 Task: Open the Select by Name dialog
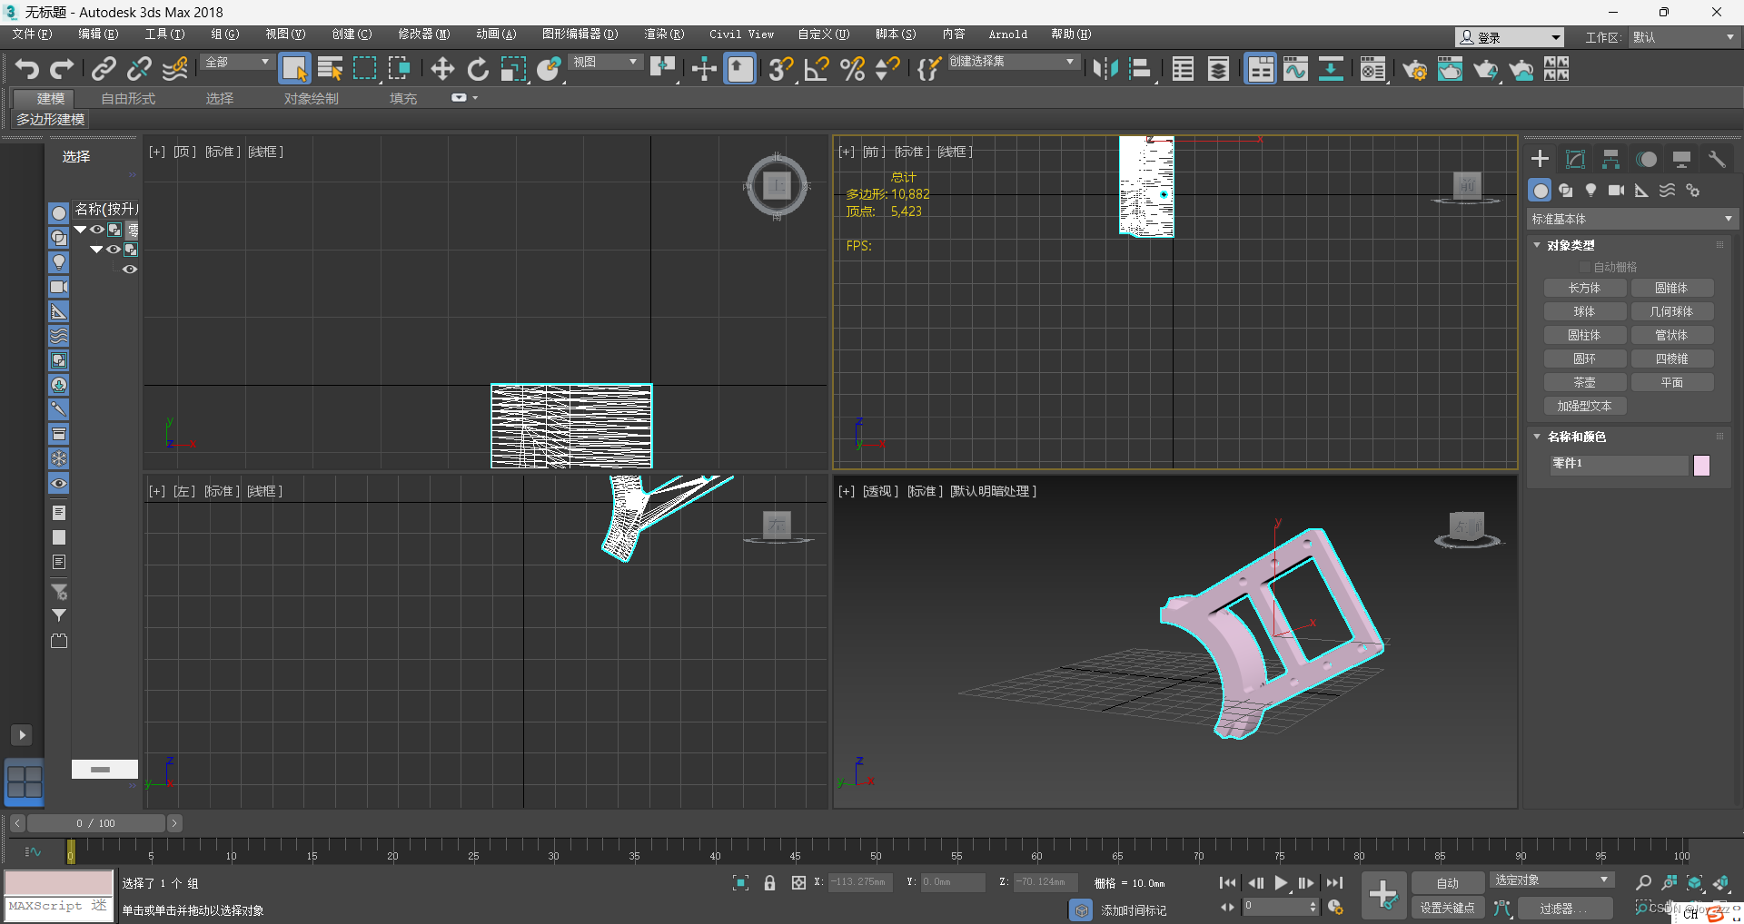tap(330, 68)
